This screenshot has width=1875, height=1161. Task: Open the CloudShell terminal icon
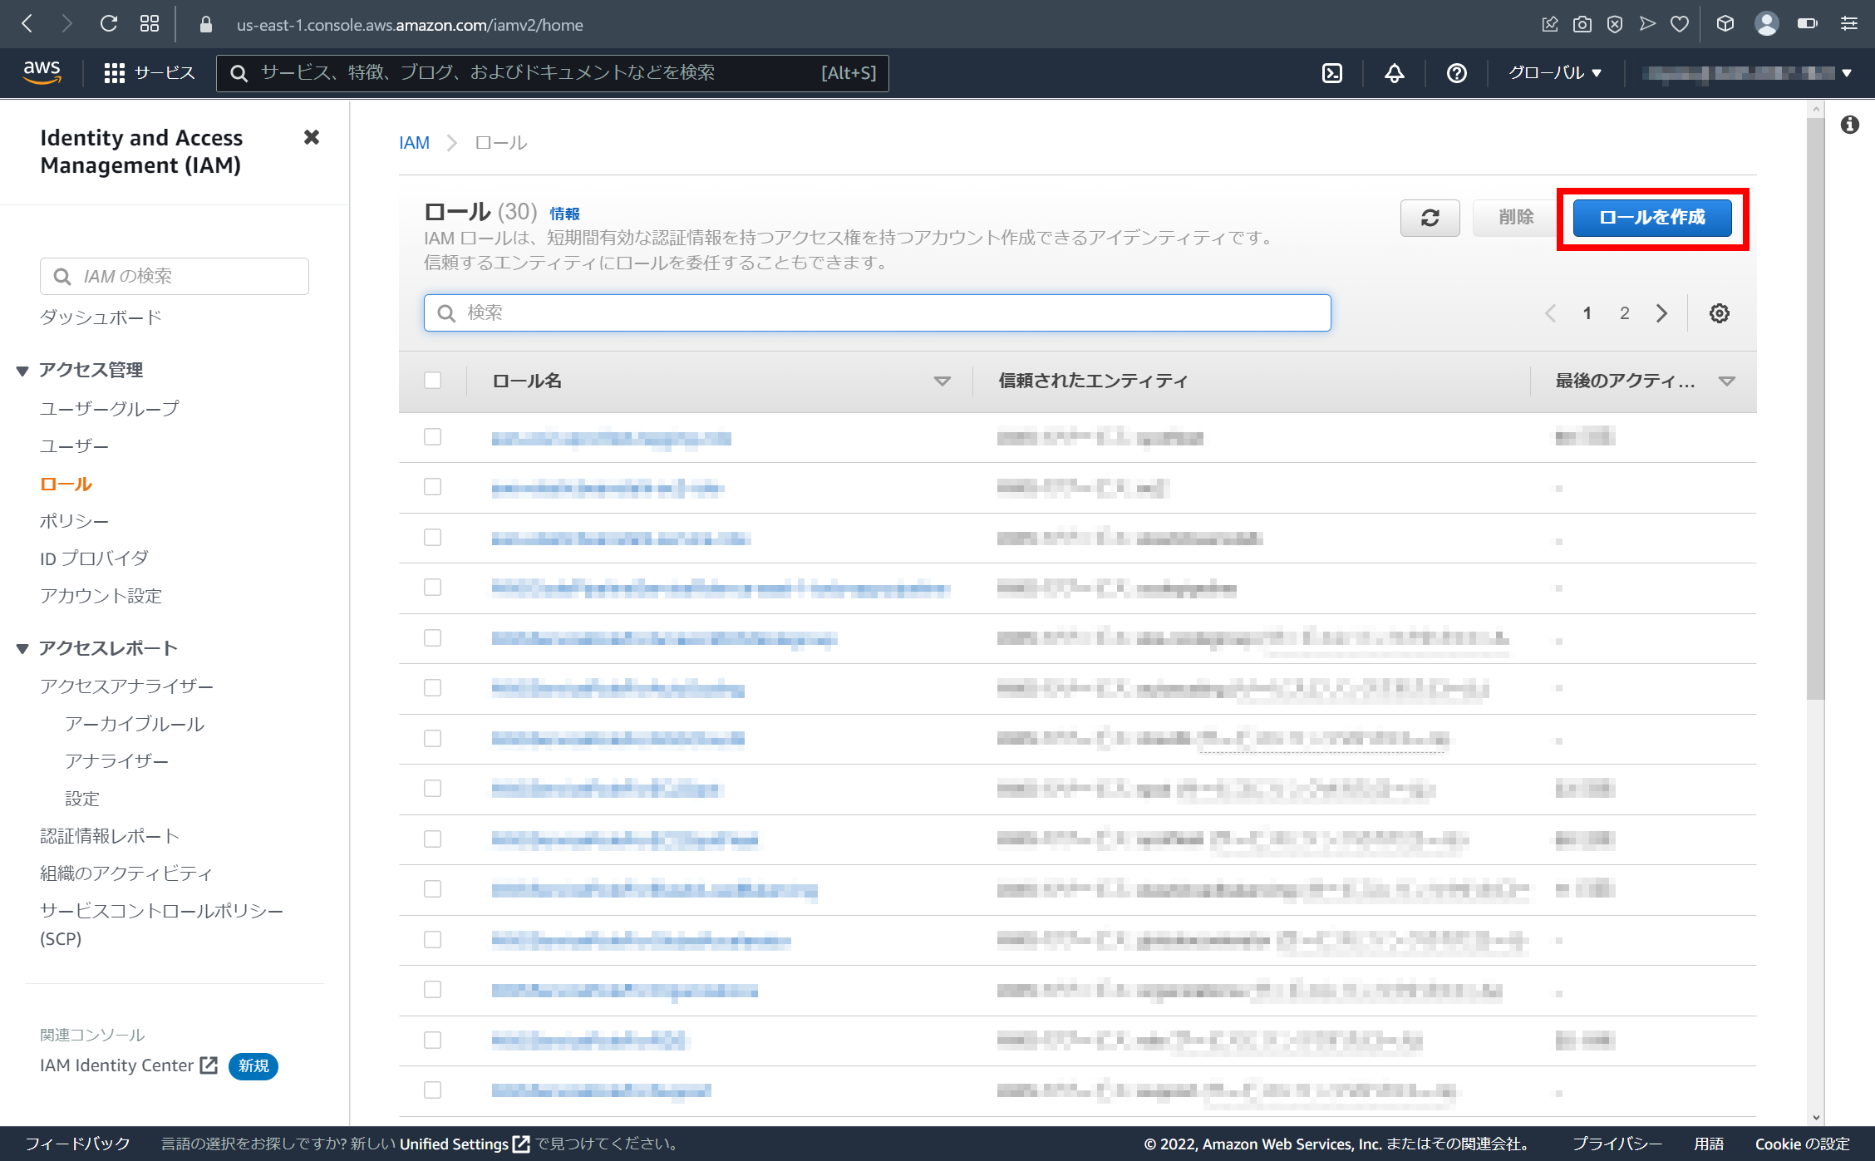click(x=1332, y=73)
